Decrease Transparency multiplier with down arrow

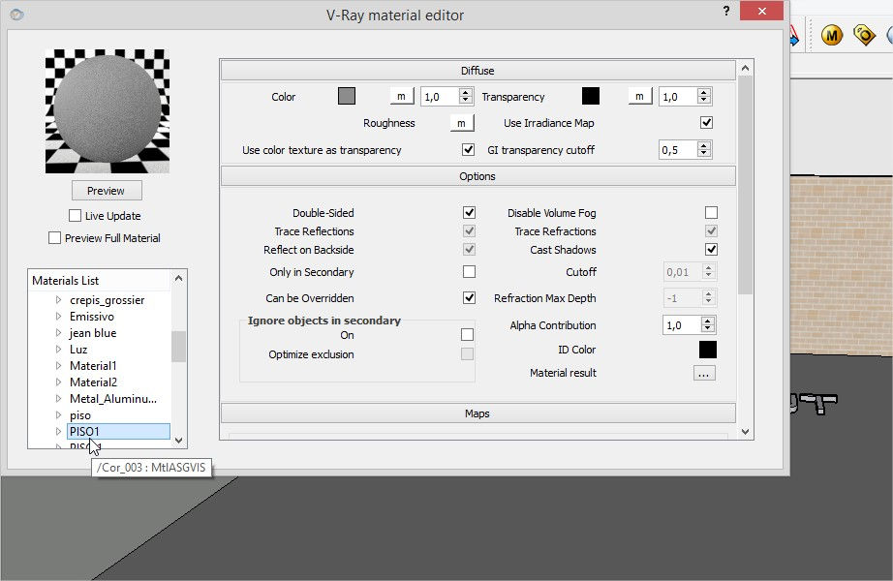(704, 101)
